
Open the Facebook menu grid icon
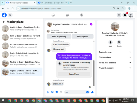tap(119, 15)
